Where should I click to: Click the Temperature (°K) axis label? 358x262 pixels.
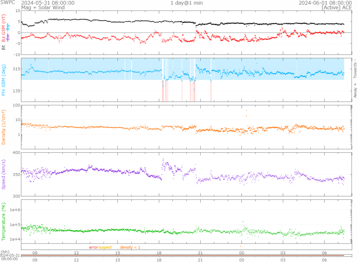4,221
